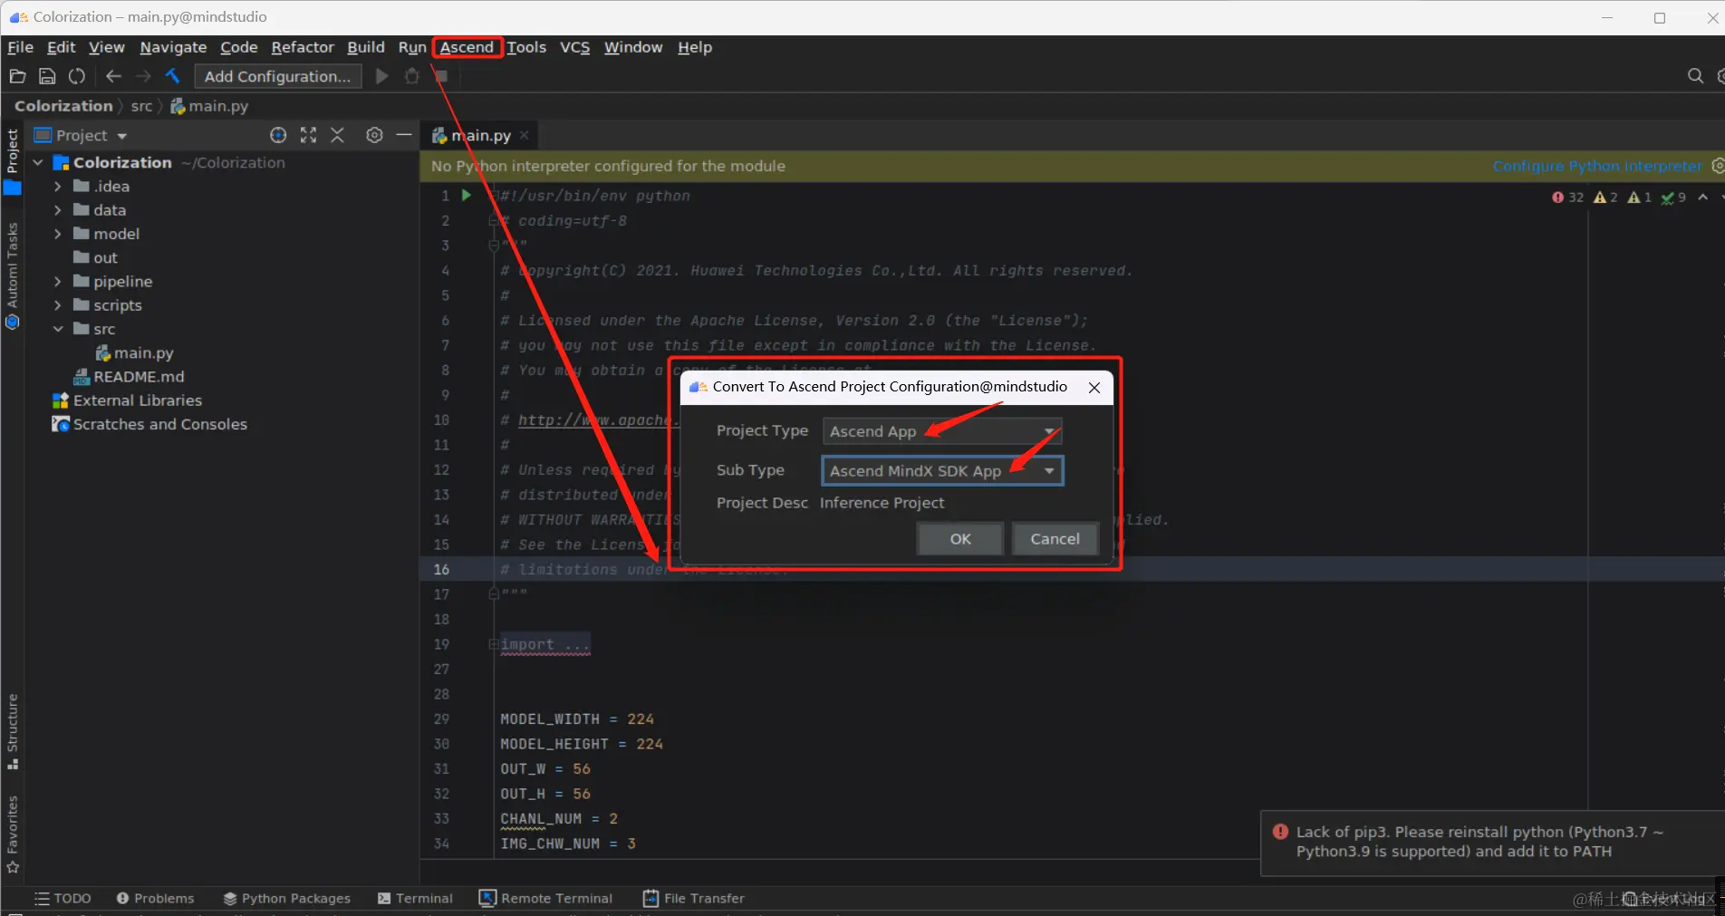1725x916 pixels.
Task: Open the File menu
Action: 20,47
